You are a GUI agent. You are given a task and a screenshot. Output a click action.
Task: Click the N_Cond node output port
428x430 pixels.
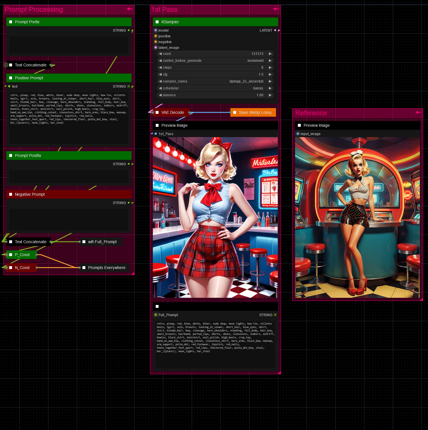click(36, 268)
